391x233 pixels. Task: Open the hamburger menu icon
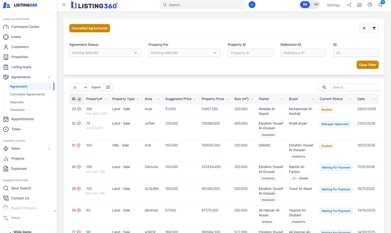[64, 5]
